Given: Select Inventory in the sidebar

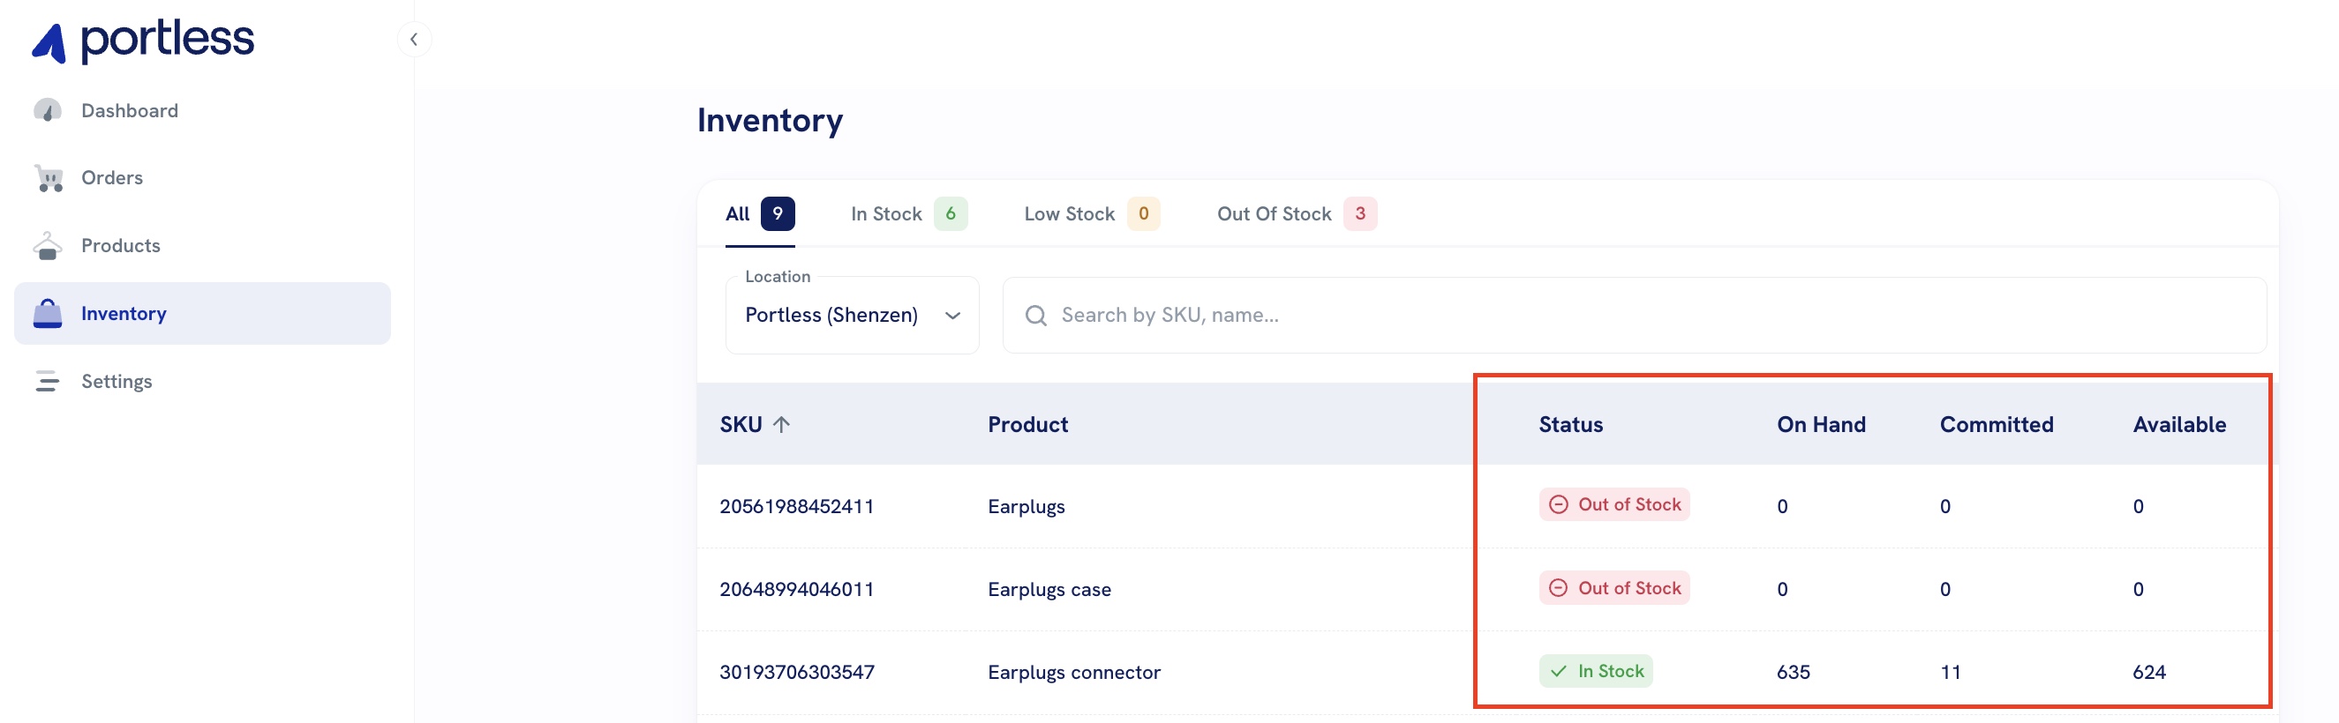Looking at the screenshot, I should click(x=202, y=313).
